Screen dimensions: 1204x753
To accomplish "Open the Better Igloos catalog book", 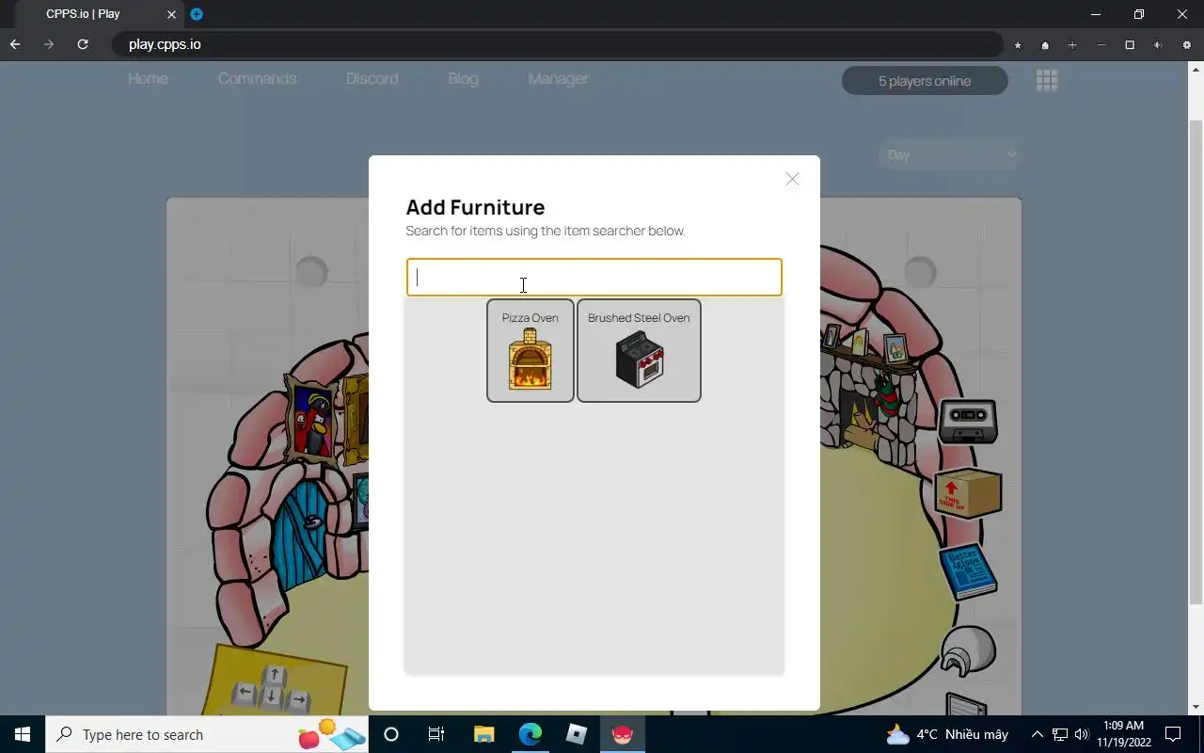I will click(968, 570).
